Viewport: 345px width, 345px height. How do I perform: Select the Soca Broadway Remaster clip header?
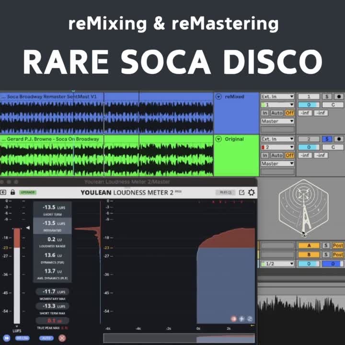pos(106,97)
